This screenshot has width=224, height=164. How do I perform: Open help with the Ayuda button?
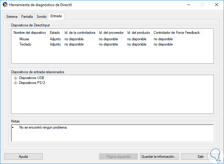click(x=23, y=156)
